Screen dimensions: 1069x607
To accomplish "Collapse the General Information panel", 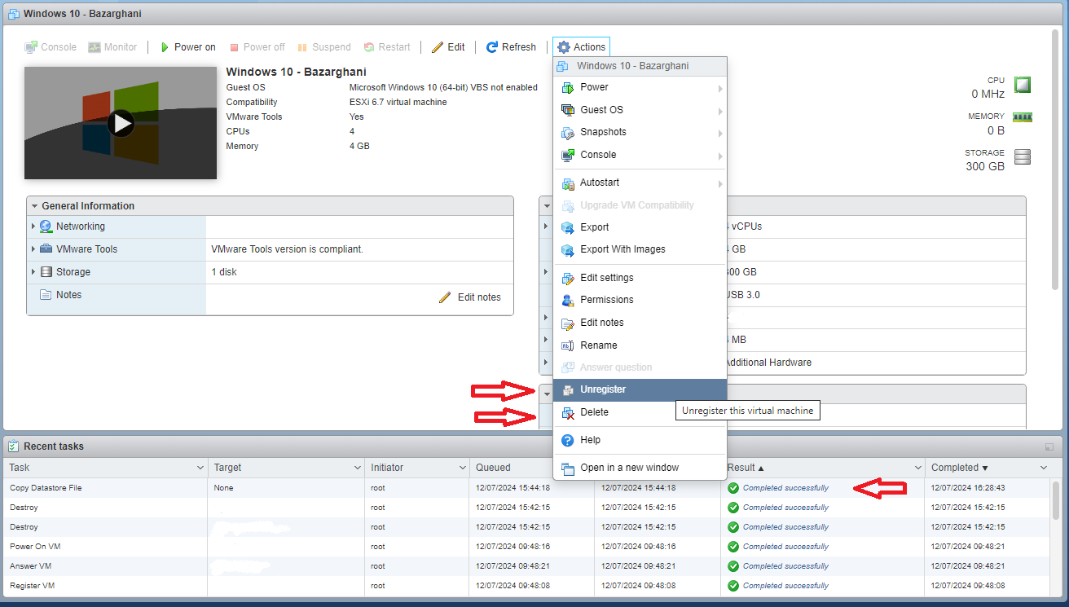I will pyautogui.click(x=35, y=206).
